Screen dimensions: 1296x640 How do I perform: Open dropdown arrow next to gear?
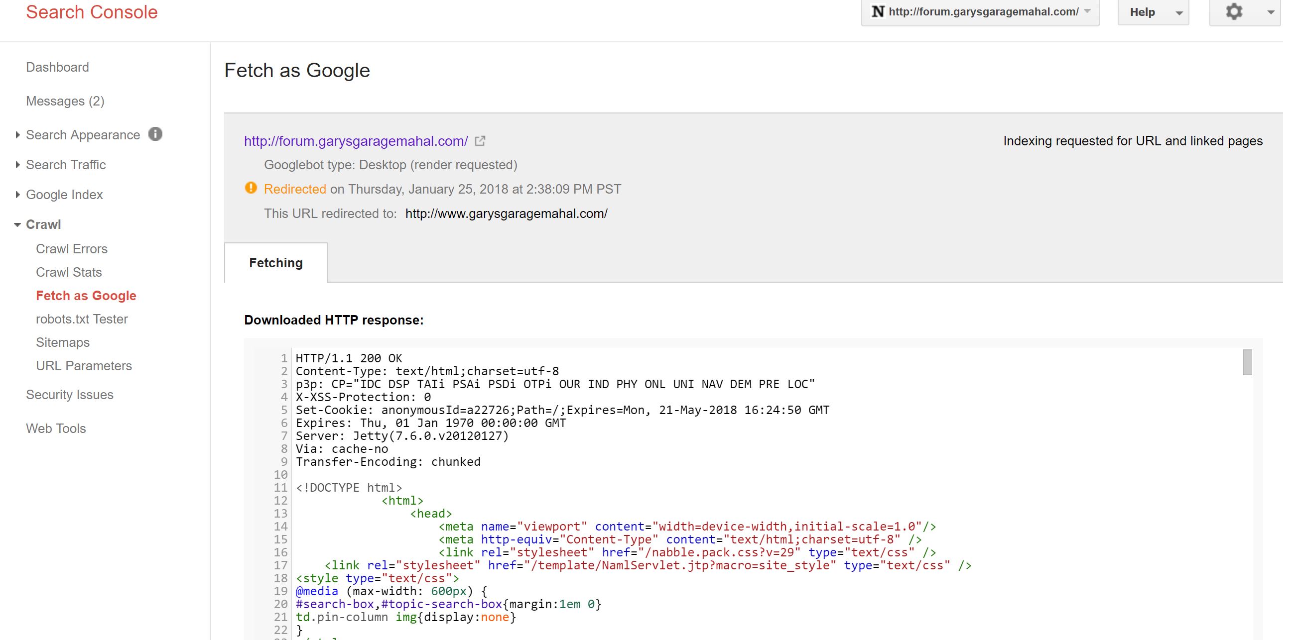pyautogui.click(x=1270, y=12)
